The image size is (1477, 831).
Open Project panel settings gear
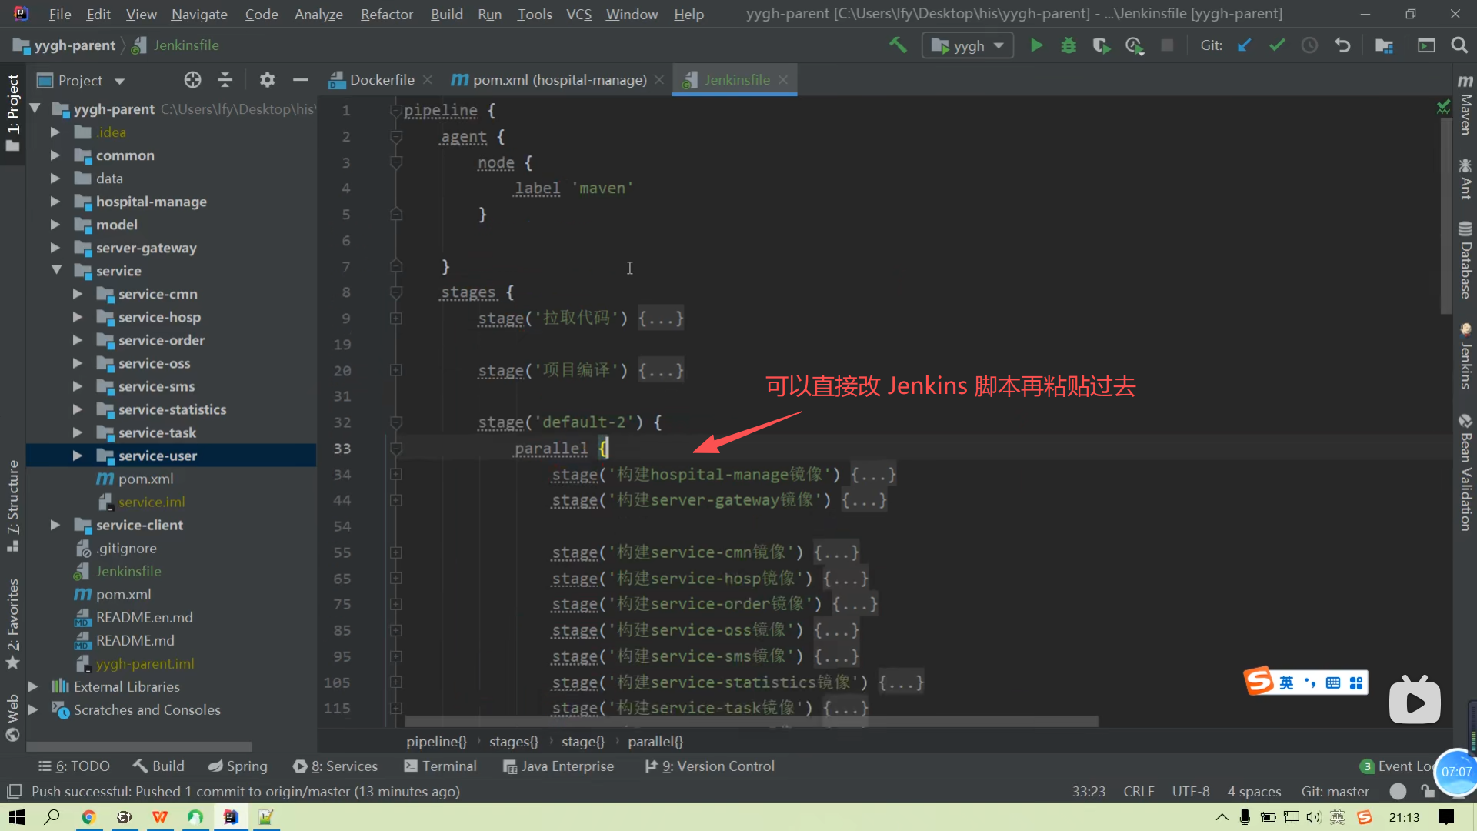pos(267,80)
